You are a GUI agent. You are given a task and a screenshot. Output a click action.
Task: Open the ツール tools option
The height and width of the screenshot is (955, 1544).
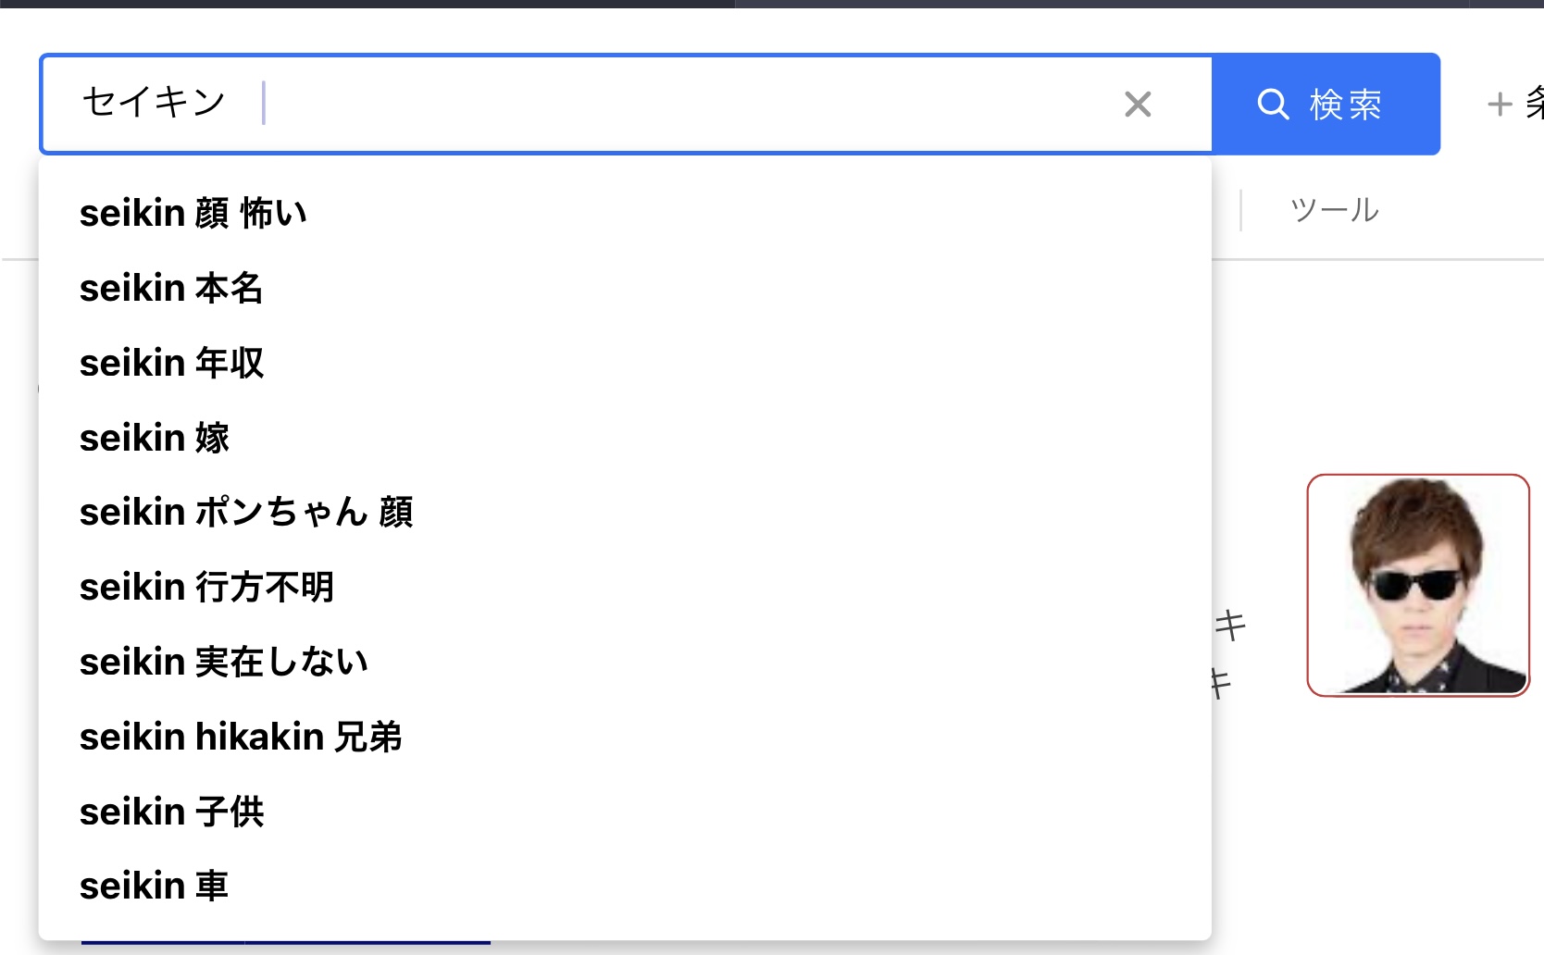[1334, 210]
